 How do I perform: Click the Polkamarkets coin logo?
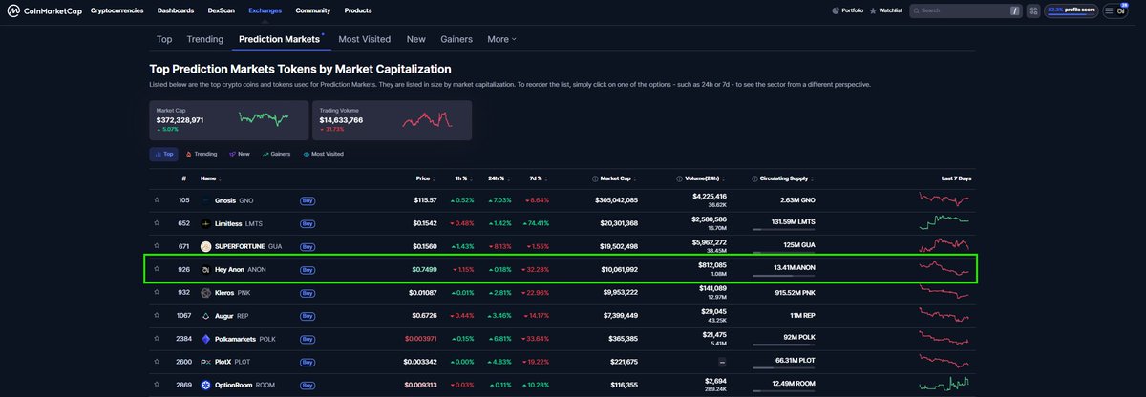pos(205,339)
